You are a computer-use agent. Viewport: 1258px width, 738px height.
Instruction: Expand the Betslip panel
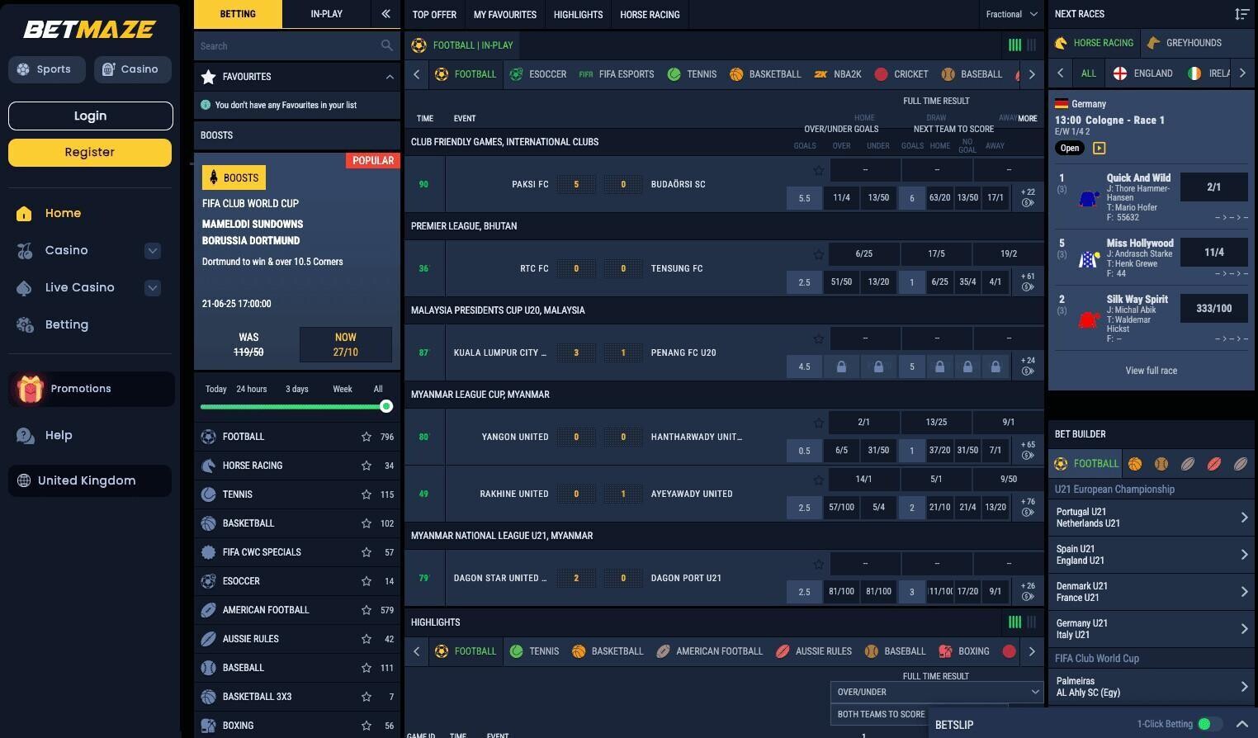point(1241,724)
